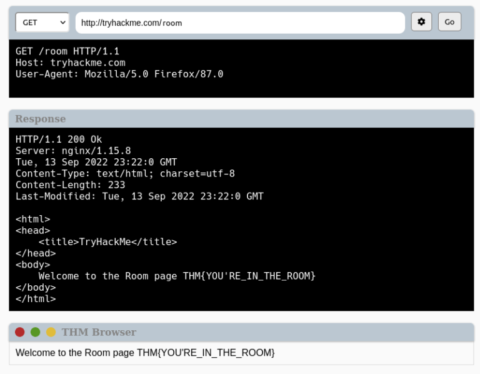Click the Host: tryhackme.com header line

point(70,63)
